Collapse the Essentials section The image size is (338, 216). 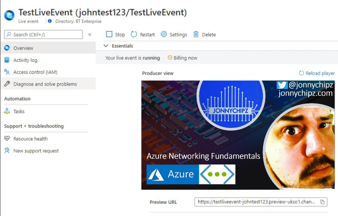(106, 46)
